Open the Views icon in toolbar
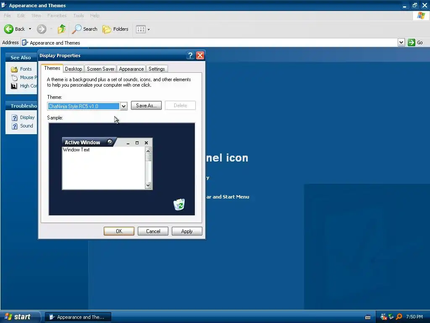 pos(141,29)
